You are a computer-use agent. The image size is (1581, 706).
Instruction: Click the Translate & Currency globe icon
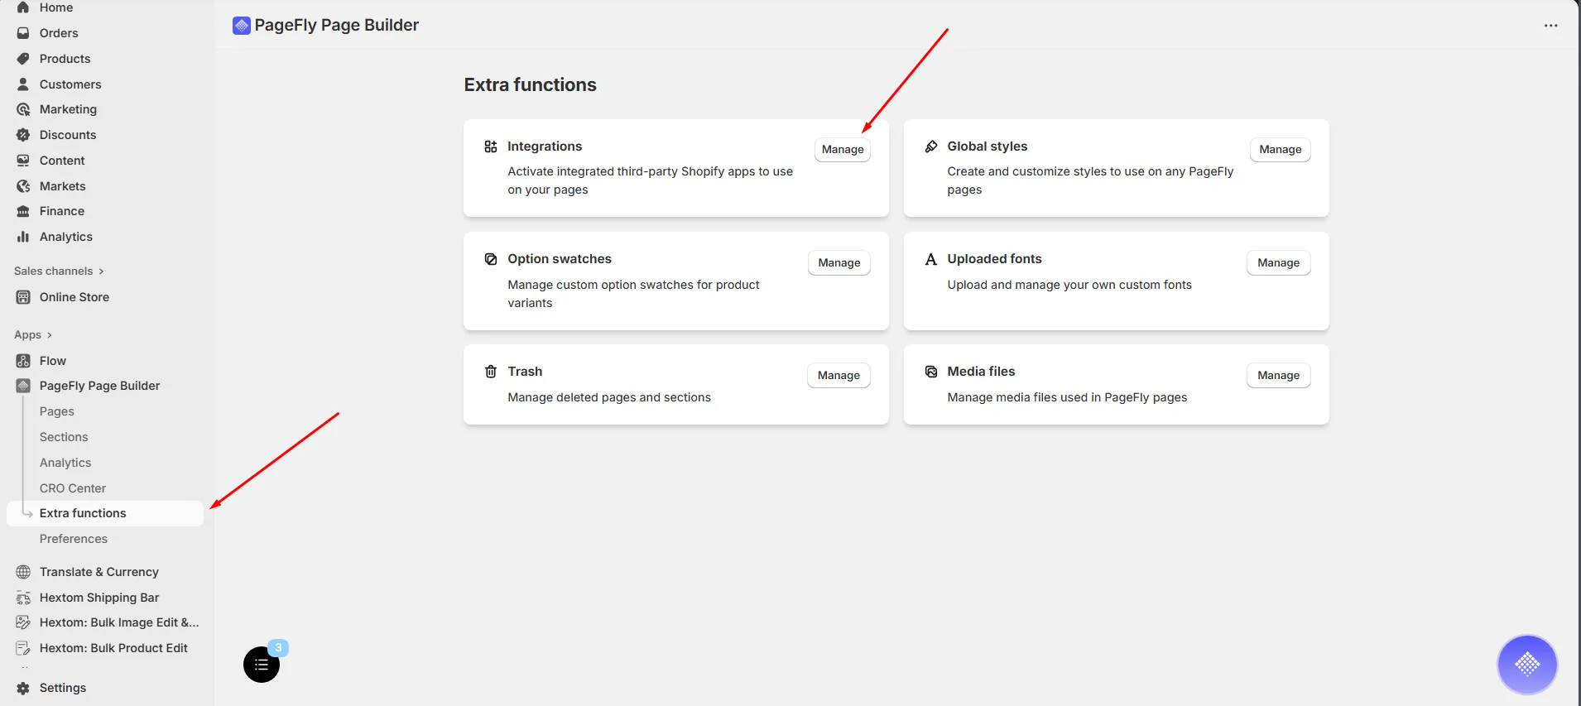click(23, 572)
